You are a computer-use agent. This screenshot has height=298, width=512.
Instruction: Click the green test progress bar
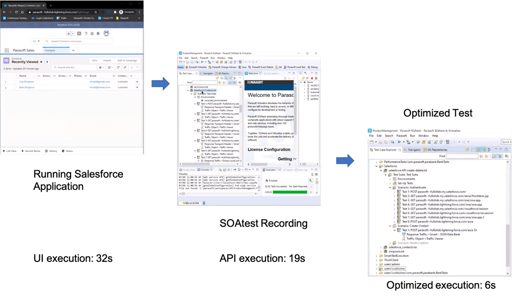pyautogui.click(x=290, y=192)
